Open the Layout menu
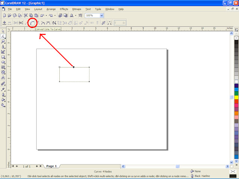The height and width of the screenshot is (179, 239). click(x=38, y=9)
